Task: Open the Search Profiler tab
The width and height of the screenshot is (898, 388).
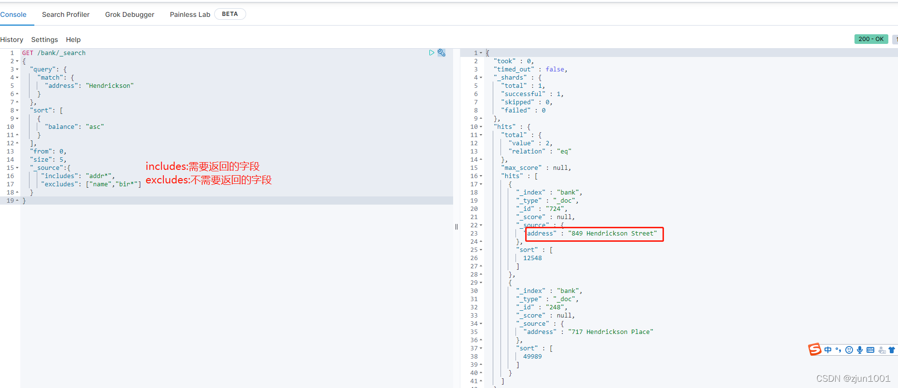Action: tap(66, 14)
